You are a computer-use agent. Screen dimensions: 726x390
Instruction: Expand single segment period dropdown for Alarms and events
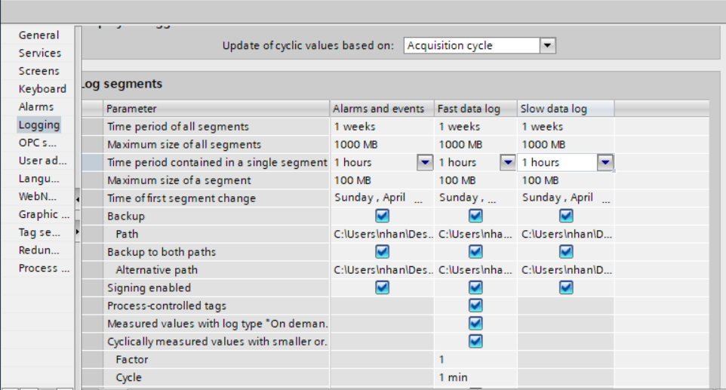(x=425, y=162)
